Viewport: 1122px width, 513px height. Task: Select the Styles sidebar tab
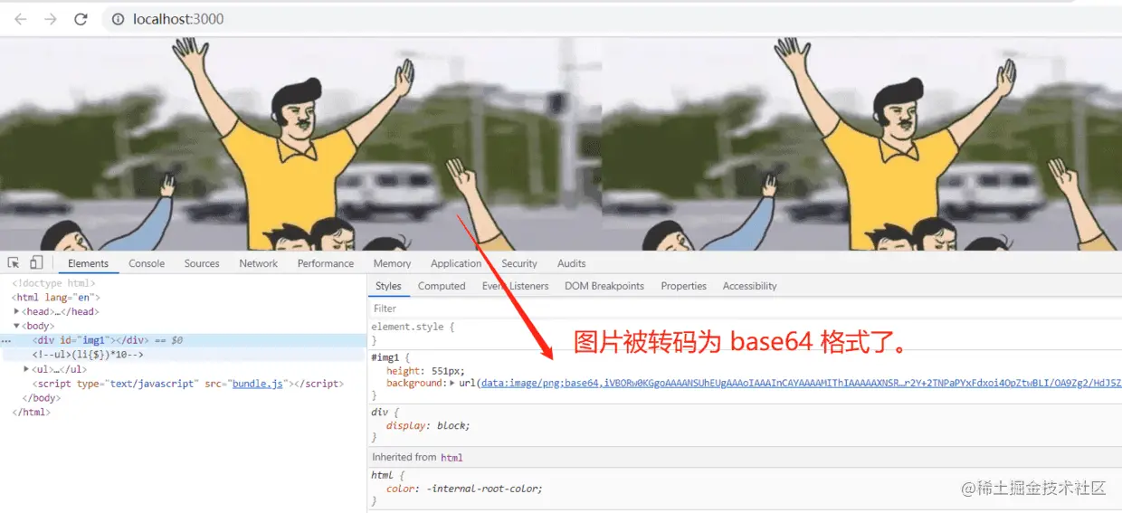tap(388, 286)
